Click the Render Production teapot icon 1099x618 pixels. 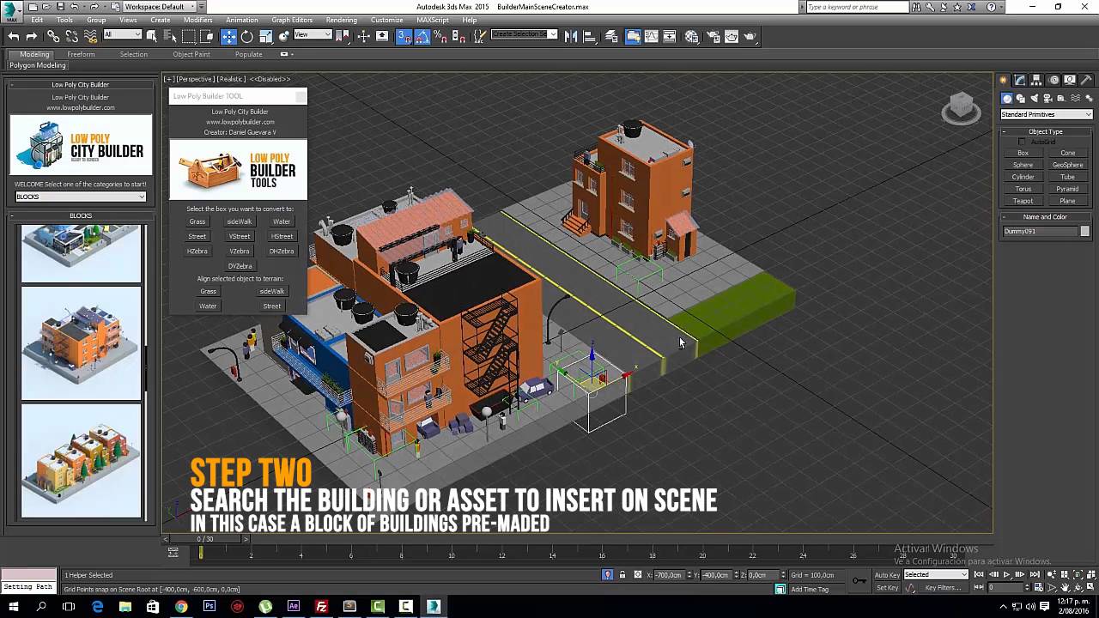[750, 37]
